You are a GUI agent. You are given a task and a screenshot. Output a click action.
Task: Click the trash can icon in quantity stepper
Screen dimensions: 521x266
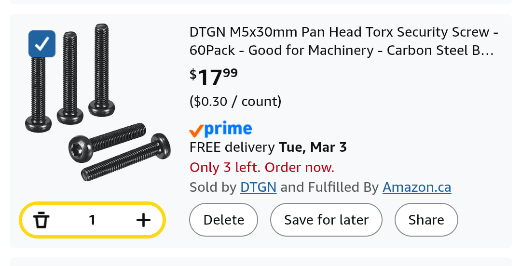pos(41,220)
